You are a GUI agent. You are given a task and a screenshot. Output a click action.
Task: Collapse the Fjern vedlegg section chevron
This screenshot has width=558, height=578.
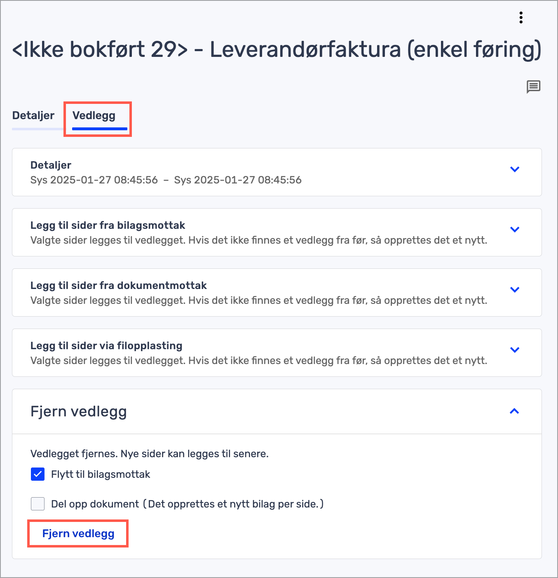(x=514, y=411)
